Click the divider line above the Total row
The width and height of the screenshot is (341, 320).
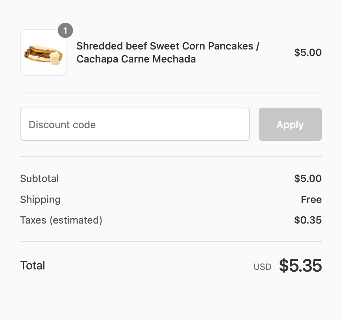pos(171,242)
